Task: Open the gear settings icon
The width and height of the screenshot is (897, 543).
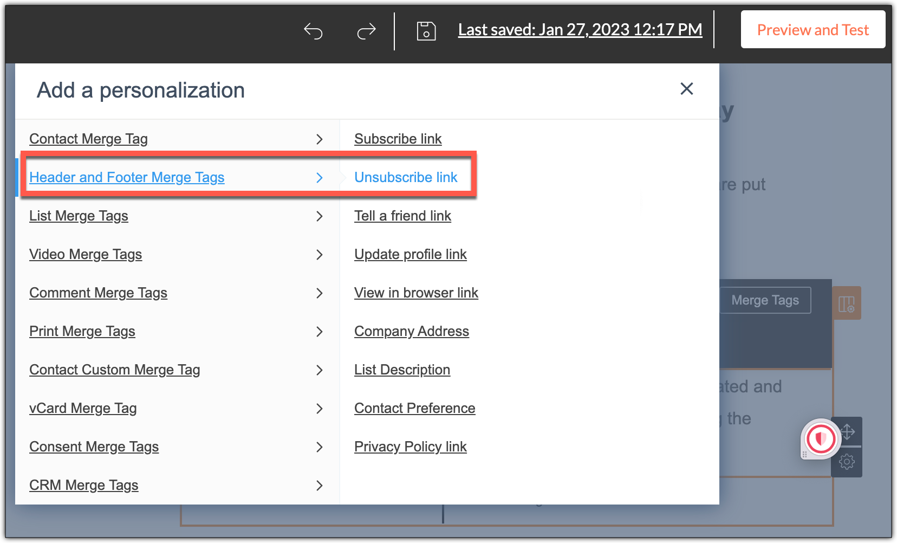Action: (847, 462)
